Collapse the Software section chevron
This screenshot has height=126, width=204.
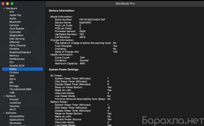4,113
